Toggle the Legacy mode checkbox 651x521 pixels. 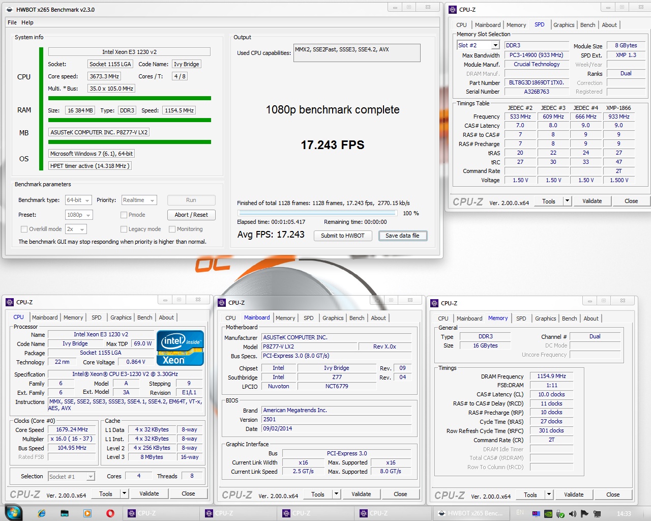(x=124, y=229)
